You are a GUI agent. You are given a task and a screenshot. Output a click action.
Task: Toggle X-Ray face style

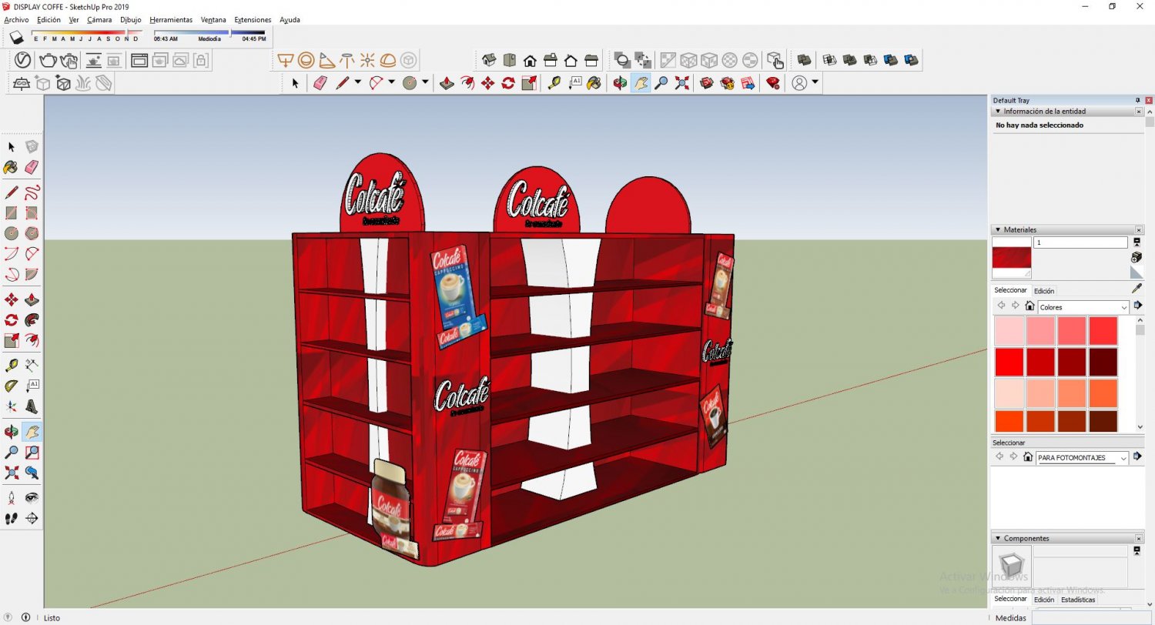pyautogui.click(x=668, y=60)
